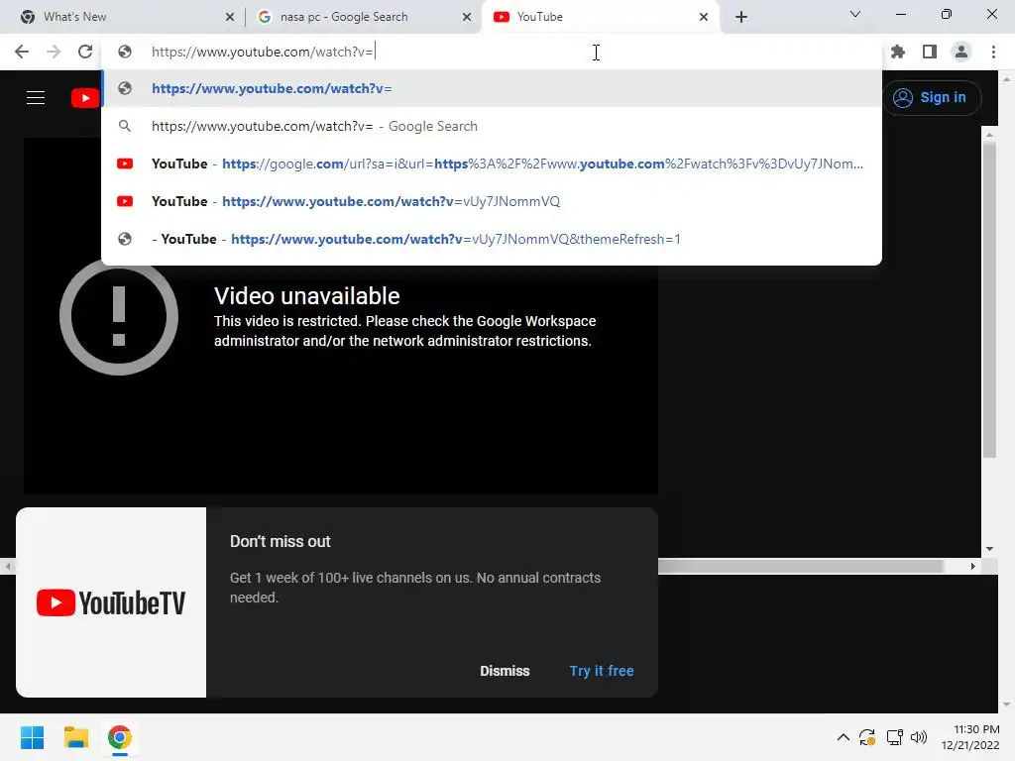Open the Chrome three-dot menu
The height and width of the screenshot is (761, 1015).
[993, 52]
